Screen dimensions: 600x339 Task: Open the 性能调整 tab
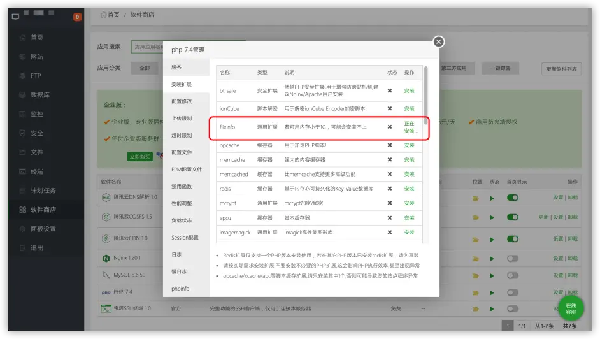[x=182, y=203]
